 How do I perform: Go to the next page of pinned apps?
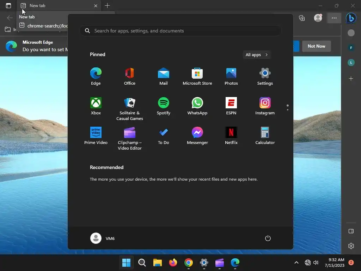(288, 110)
